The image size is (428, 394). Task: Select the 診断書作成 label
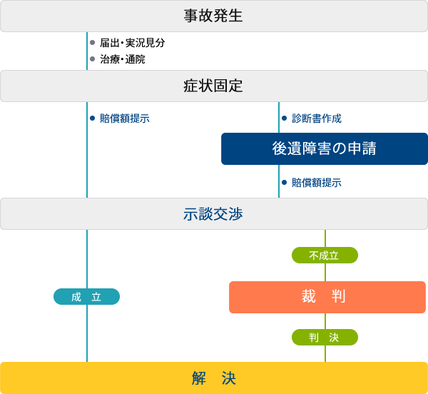tap(317, 118)
